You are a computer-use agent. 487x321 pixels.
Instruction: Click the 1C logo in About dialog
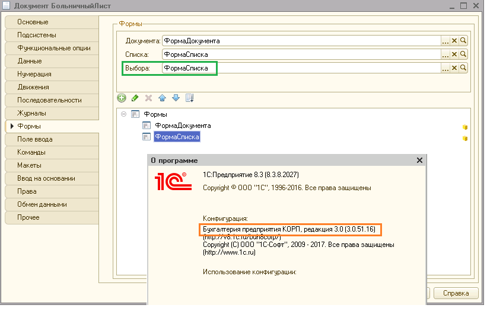173,181
